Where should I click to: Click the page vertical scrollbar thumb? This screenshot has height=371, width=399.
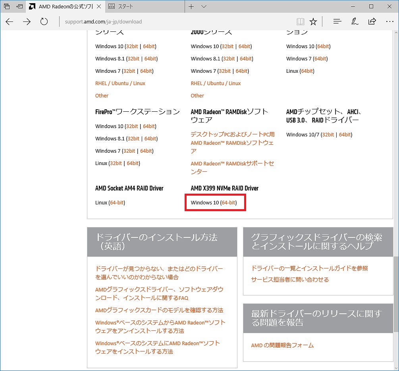(x=396, y=294)
